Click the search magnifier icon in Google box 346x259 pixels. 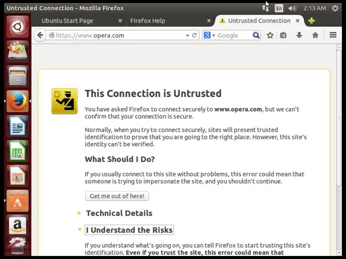tap(256, 35)
